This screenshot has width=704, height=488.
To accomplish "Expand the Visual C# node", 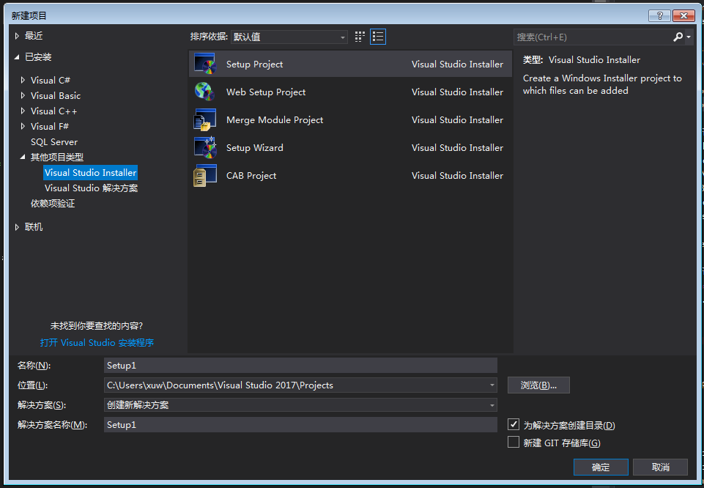I will point(23,81).
